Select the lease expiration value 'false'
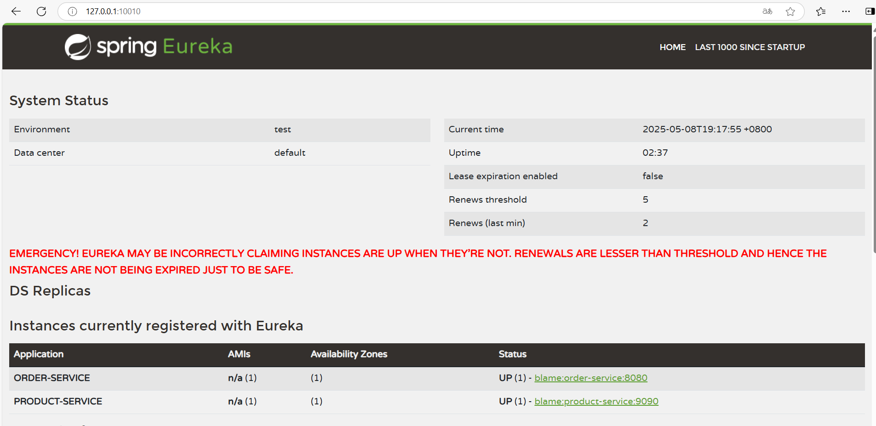876x426 pixels. pos(653,176)
